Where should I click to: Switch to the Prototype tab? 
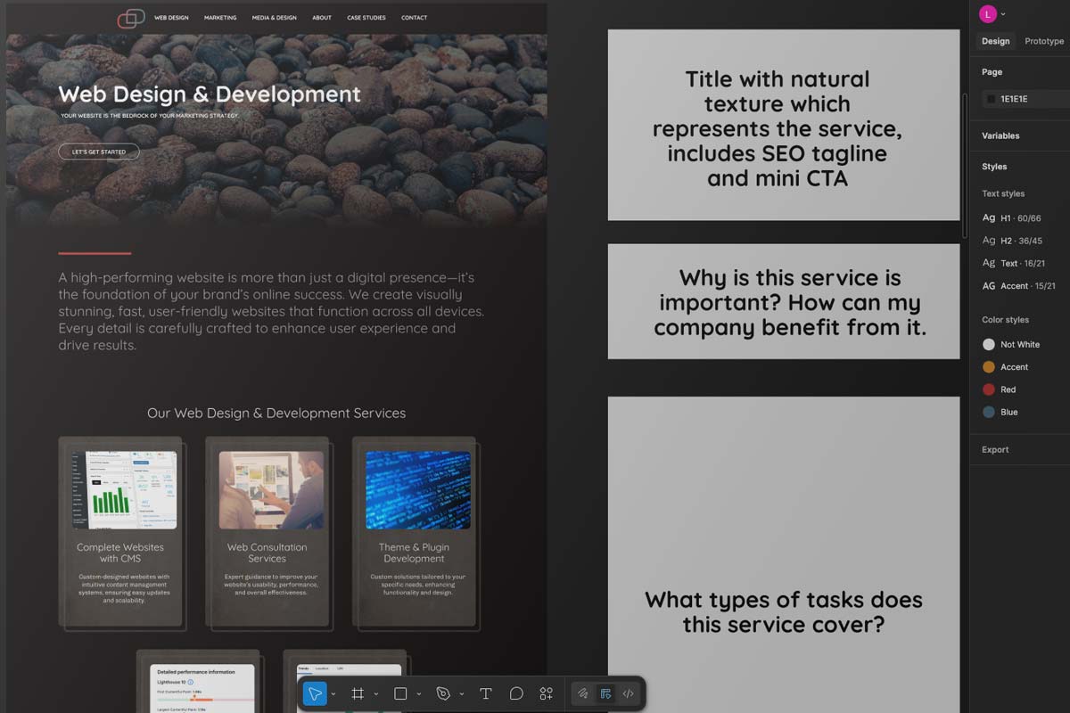point(1043,41)
